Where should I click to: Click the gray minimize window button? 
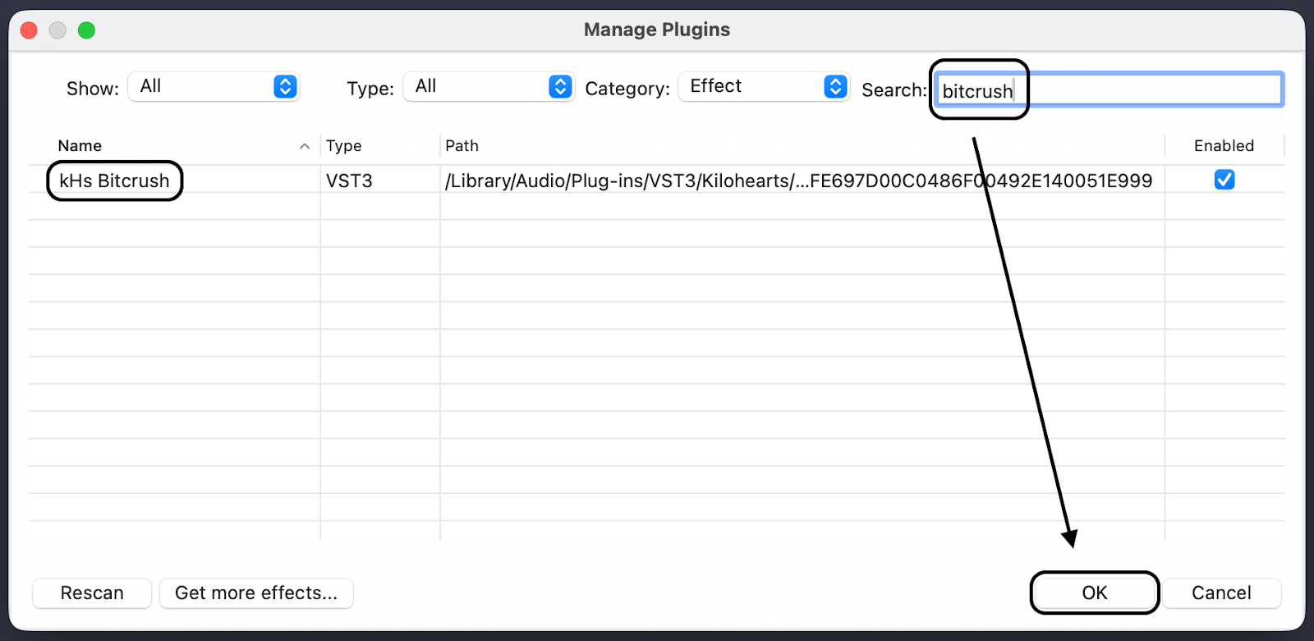57,30
